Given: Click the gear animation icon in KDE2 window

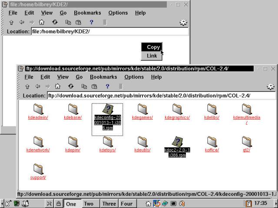Looking at the screenshot, I should point(183,23).
